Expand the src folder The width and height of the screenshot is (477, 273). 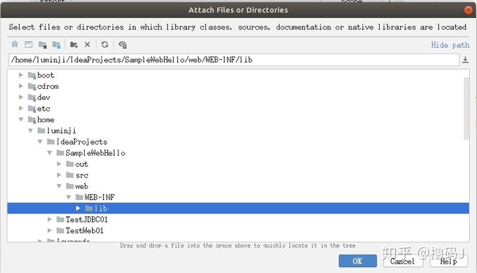click(59, 175)
